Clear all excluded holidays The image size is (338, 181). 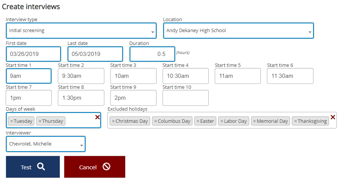(333, 117)
